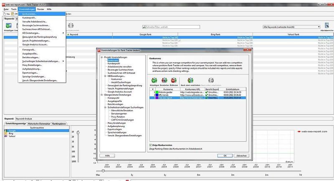Image resolution: width=334 pixels, height=181 pixels.
Task: Click the 7d time range marker
Action: click(x=300, y=175)
